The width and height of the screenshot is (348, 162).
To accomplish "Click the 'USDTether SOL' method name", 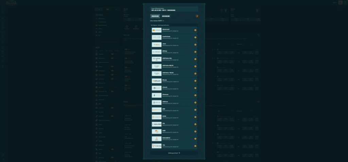I will click(167, 58).
